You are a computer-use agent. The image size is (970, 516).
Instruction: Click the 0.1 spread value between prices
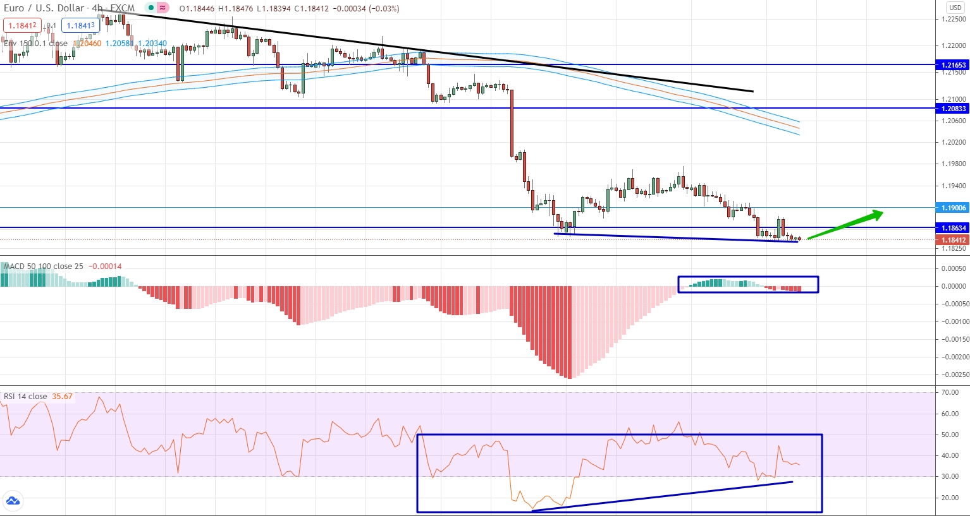click(52, 26)
